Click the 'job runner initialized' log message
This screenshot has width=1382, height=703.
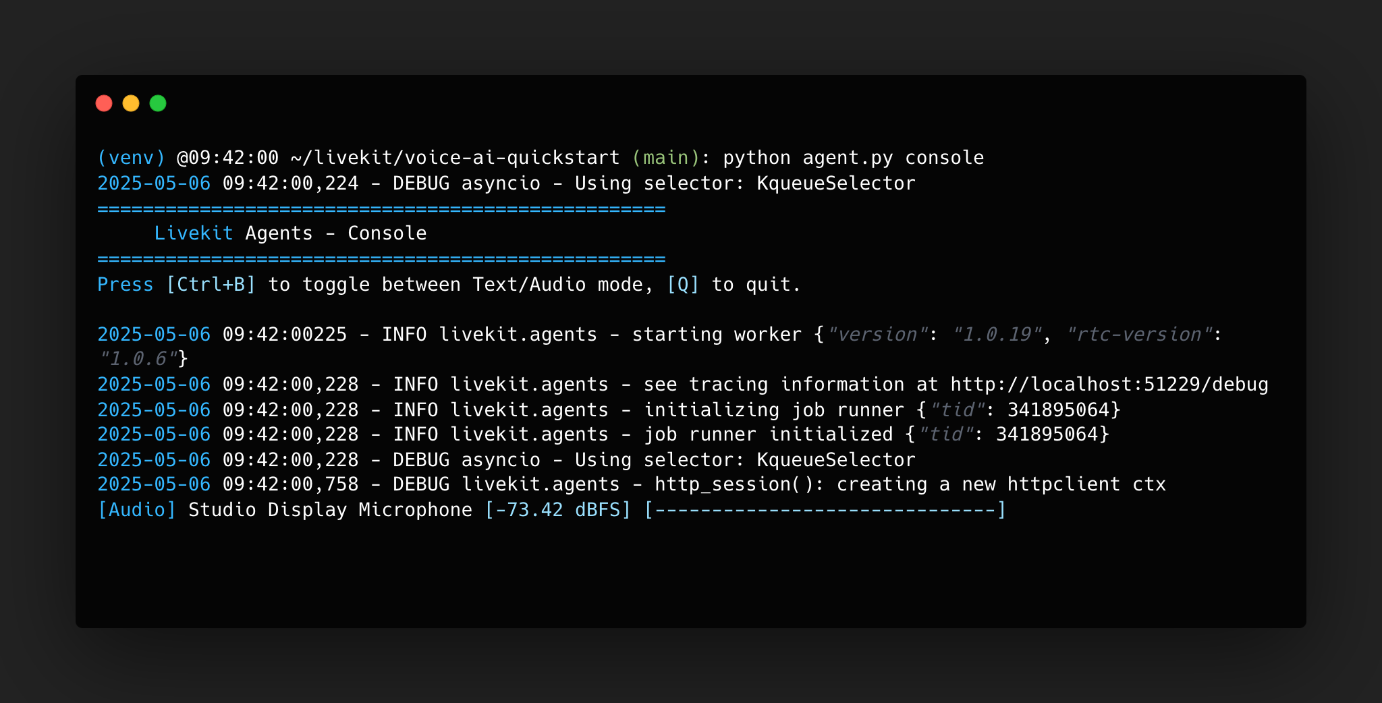768,434
